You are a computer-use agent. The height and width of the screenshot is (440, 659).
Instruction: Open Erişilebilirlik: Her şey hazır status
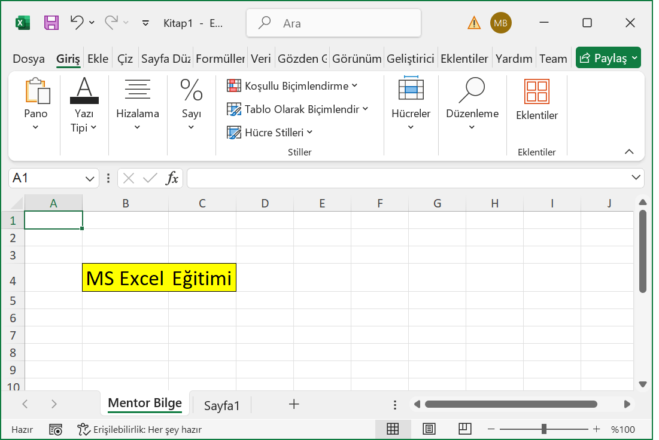pos(139,429)
